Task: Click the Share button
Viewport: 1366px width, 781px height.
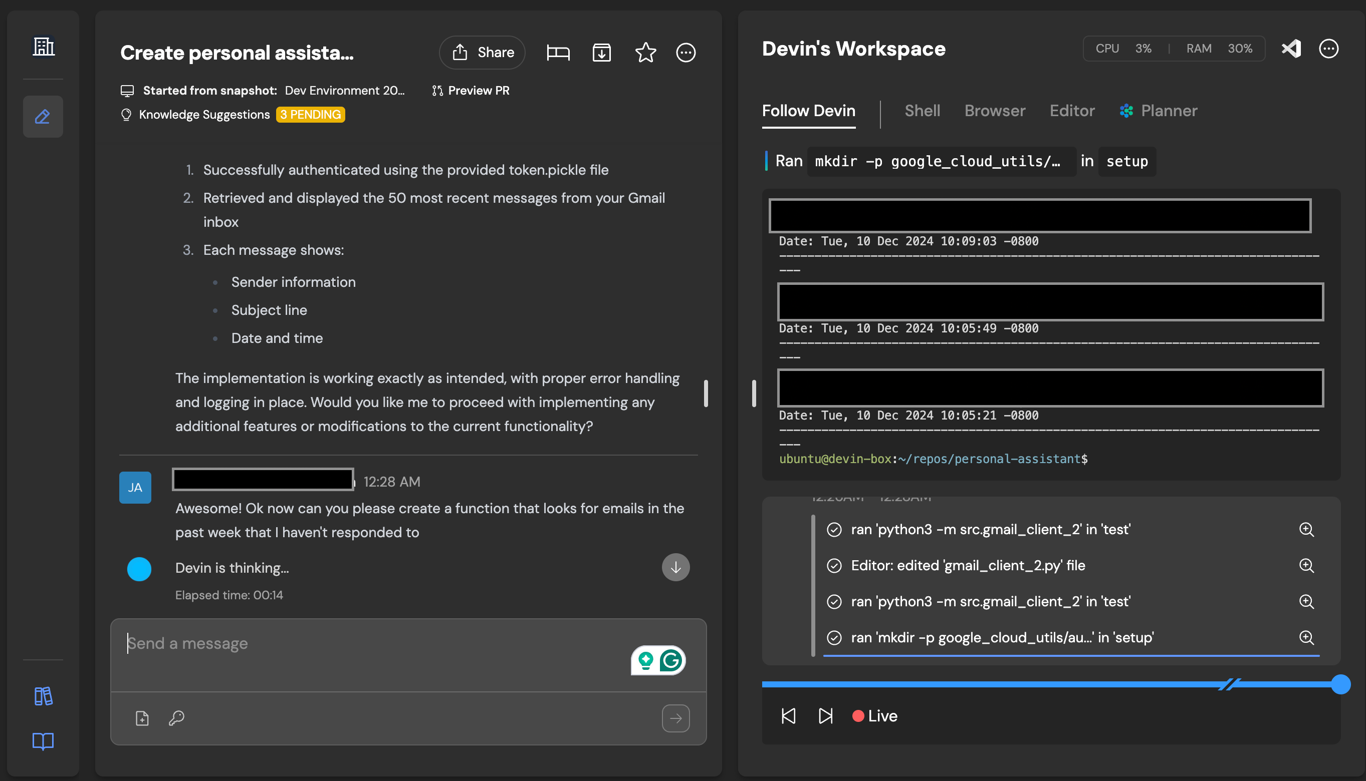Action: 482,53
